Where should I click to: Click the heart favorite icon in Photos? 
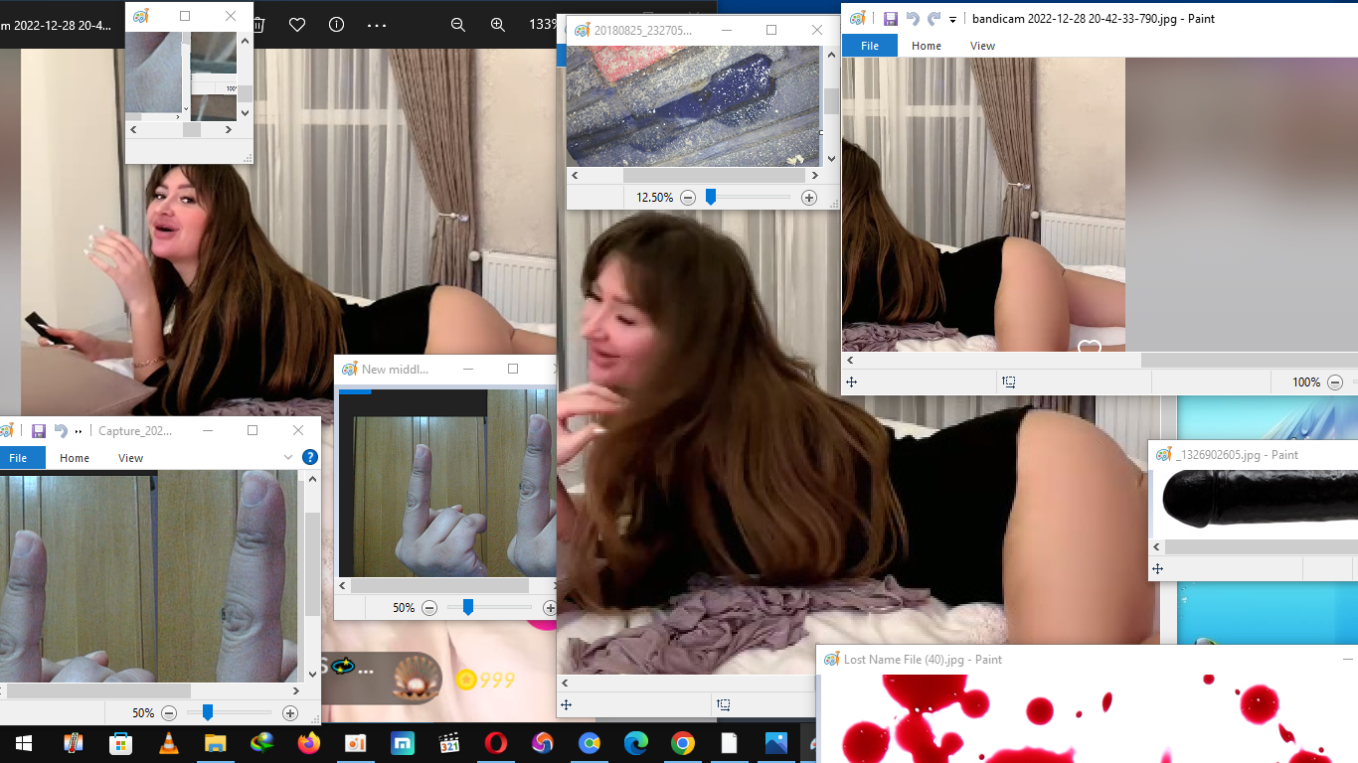(296, 25)
